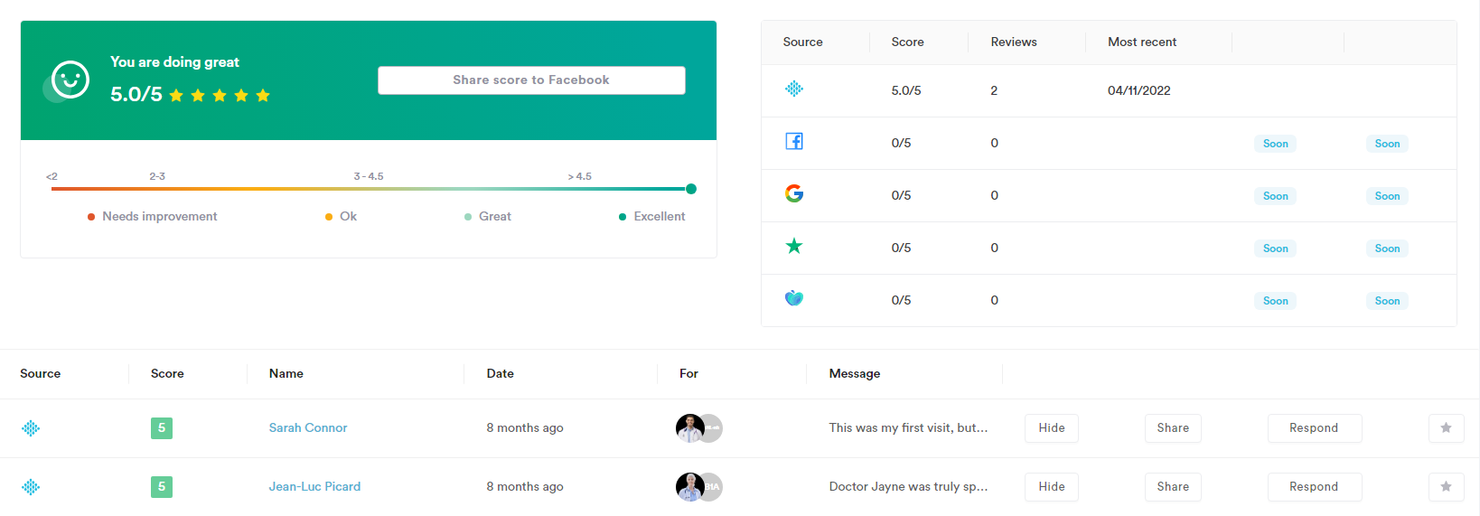Click source icon in Jean-Luc Picard's row
1480x516 pixels.
coord(31,487)
